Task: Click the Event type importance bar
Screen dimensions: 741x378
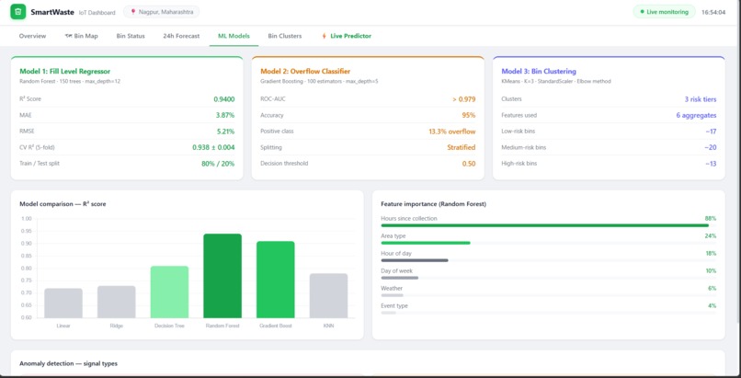Action: [389, 313]
